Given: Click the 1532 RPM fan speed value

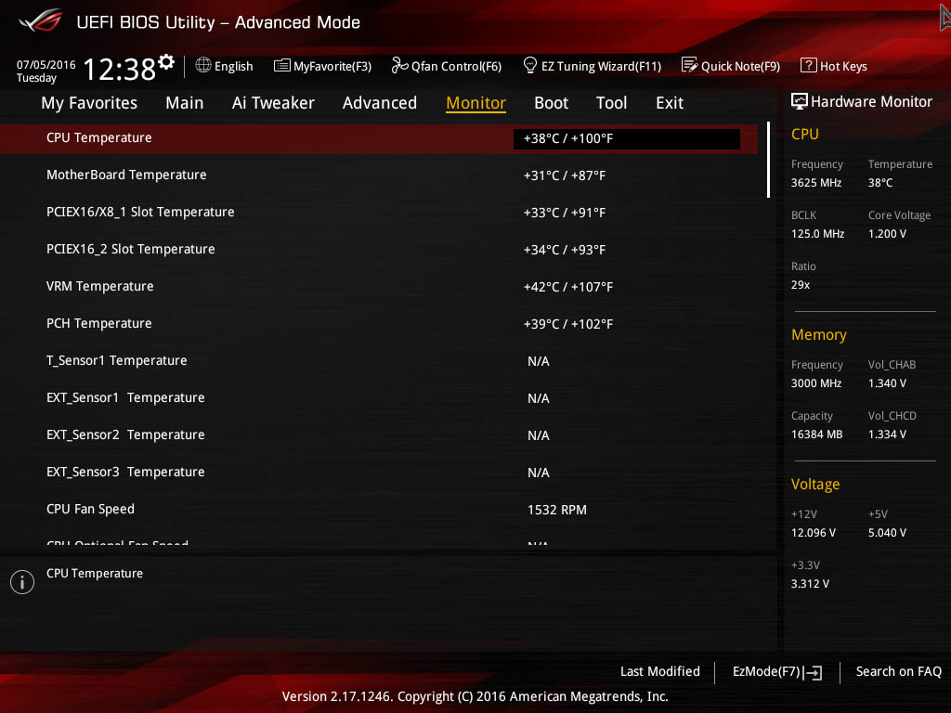Looking at the screenshot, I should pyautogui.click(x=557, y=510).
